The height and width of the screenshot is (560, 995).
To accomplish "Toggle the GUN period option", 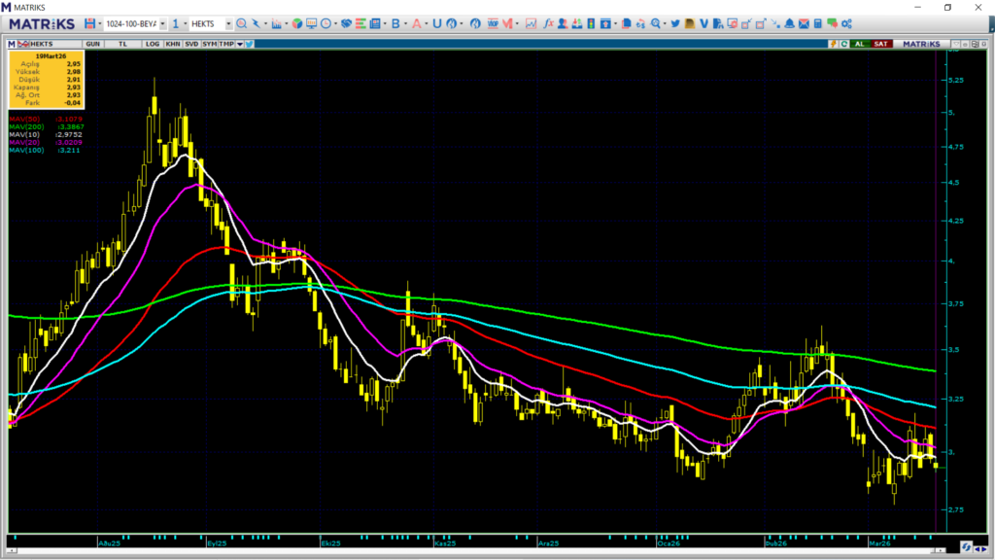I will tap(92, 44).
